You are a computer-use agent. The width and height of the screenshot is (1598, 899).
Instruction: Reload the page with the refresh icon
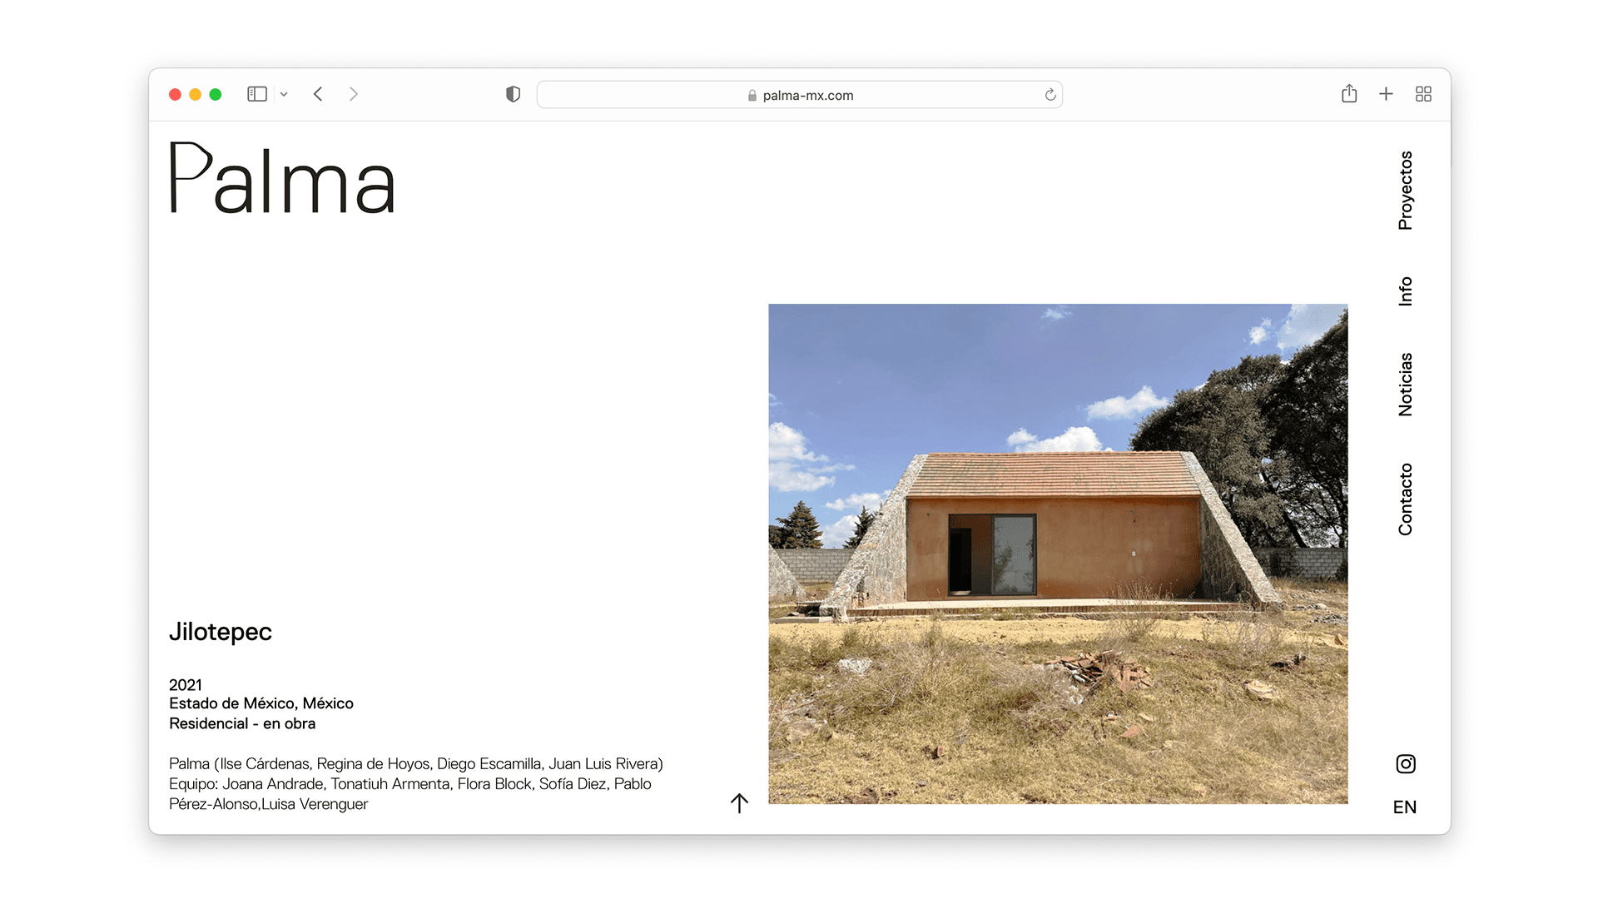pyautogui.click(x=1050, y=95)
